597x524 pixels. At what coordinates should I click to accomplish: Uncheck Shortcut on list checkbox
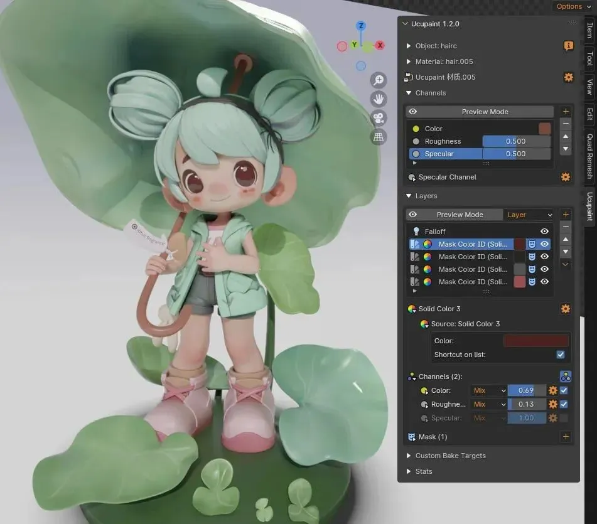pyautogui.click(x=561, y=355)
